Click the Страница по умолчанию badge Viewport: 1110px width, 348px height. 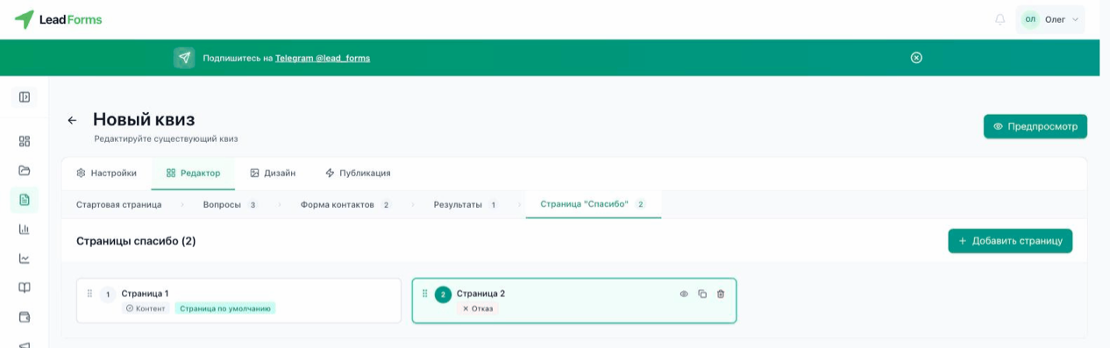pyautogui.click(x=225, y=309)
